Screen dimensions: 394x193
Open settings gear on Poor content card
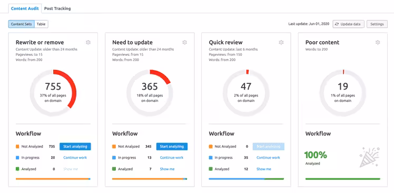(x=378, y=42)
